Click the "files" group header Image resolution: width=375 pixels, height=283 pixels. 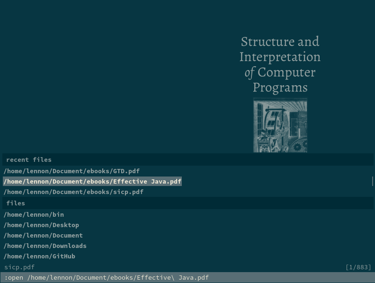pyautogui.click(x=188, y=203)
